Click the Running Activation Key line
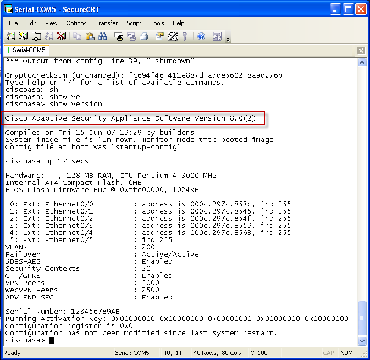Screen dimensions: 370x360 click(x=176, y=318)
